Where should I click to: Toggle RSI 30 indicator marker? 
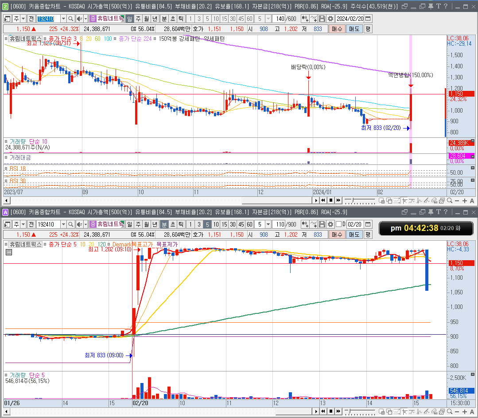6,181
